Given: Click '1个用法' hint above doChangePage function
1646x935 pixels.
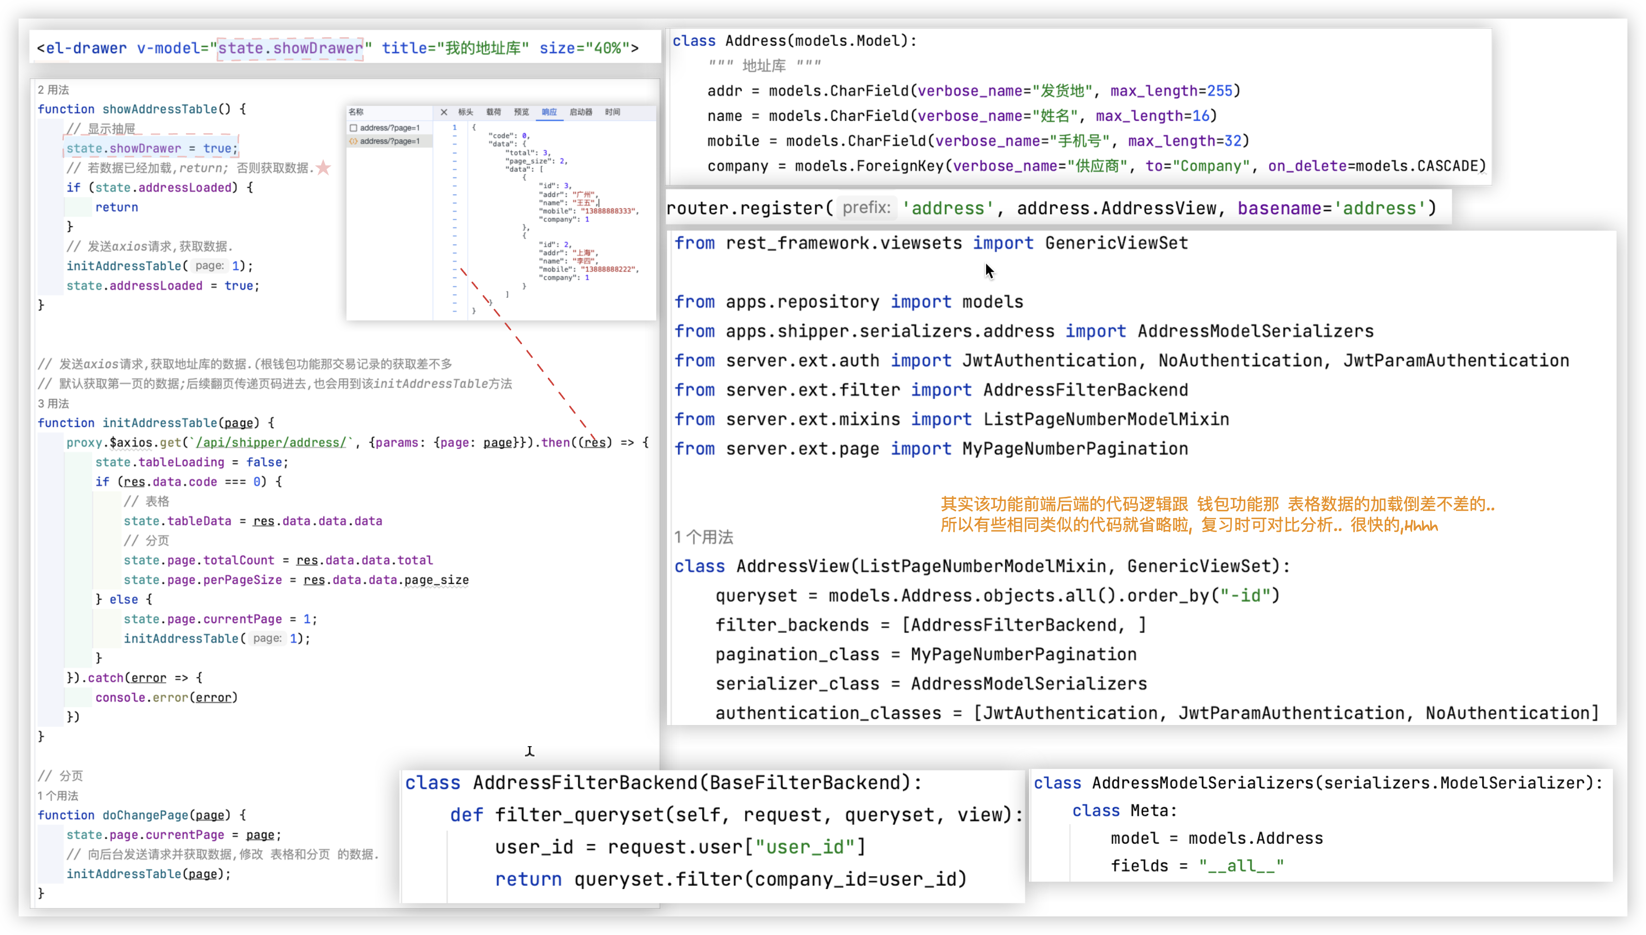Looking at the screenshot, I should (58, 796).
